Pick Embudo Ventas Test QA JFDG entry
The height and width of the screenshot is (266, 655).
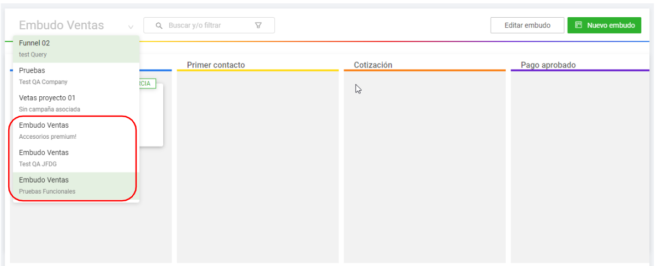coord(76,159)
